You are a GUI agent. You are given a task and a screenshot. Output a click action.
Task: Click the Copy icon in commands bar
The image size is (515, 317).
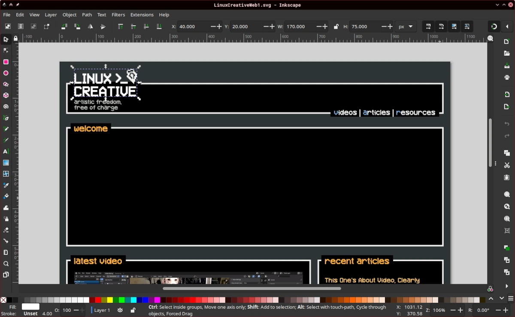click(507, 153)
